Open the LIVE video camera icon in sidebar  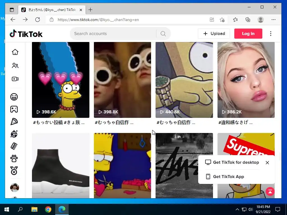pyautogui.click(x=15, y=79)
